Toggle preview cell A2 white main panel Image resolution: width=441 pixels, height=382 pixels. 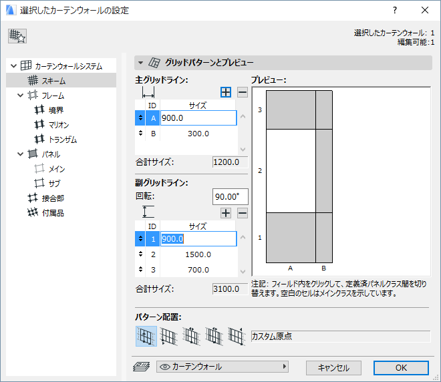pyautogui.click(x=291, y=171)
